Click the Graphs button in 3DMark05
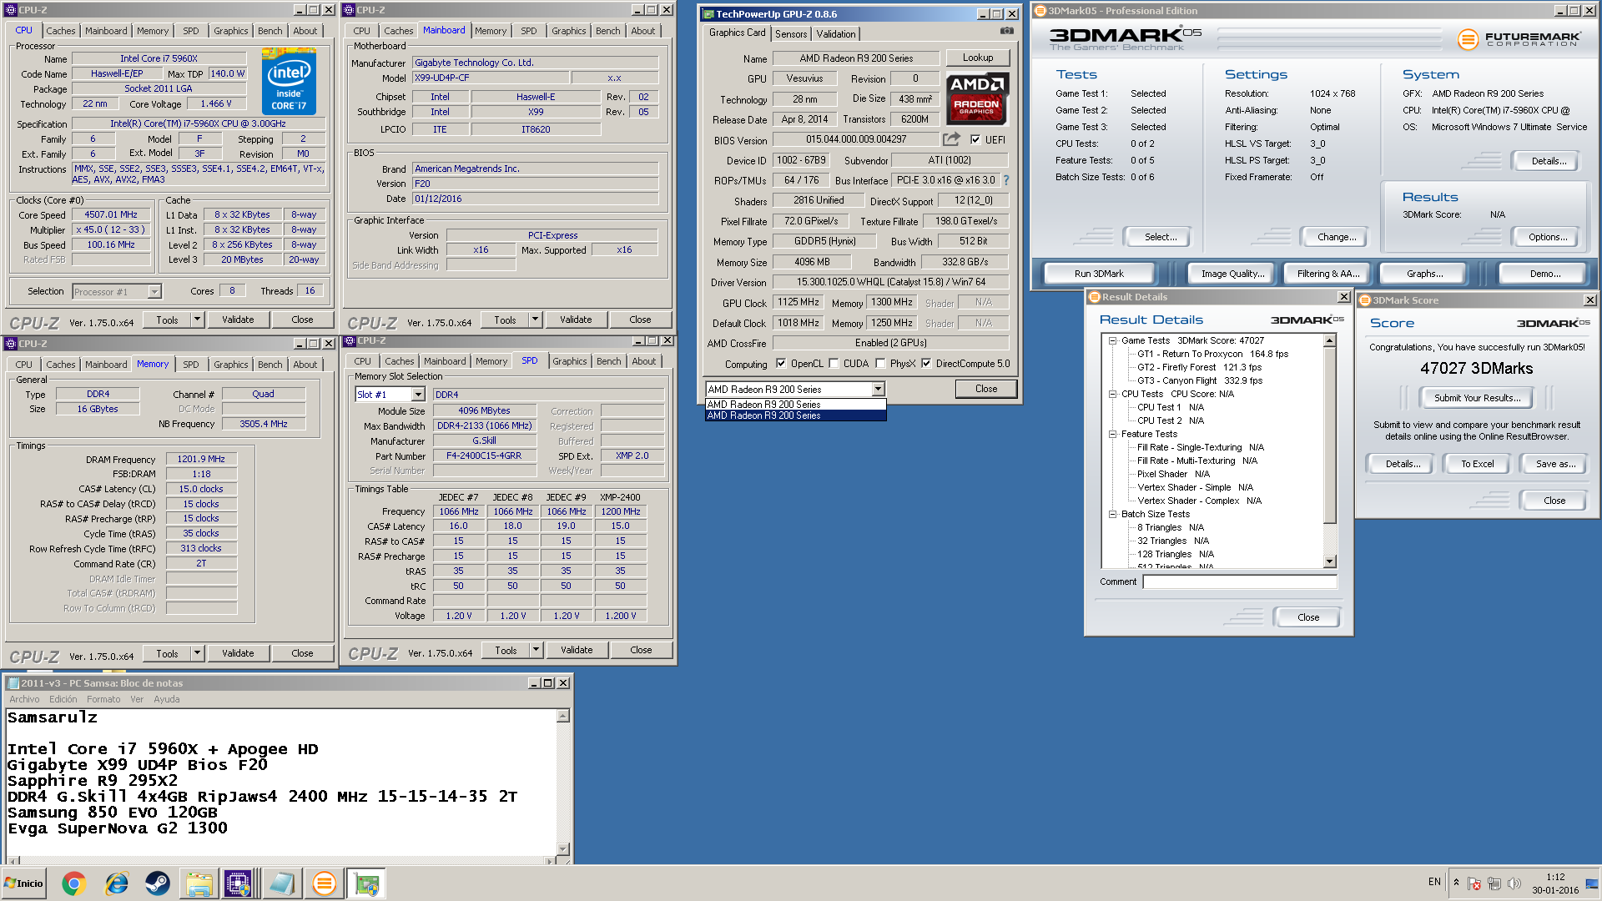This screenshot has height=901, width=1602. (x=1424, y=274)
